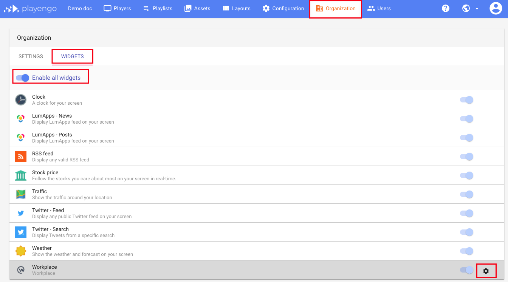The image size is (508, 282).
Task: Click the LumApps - News widget icon
Action: [x=21, y=119]
